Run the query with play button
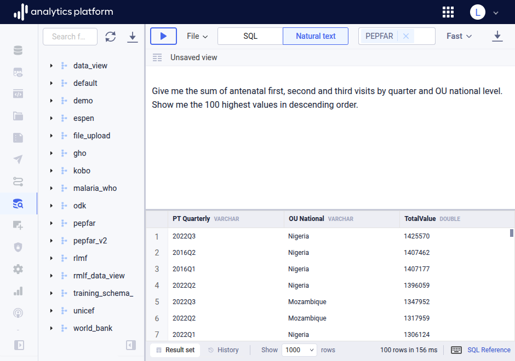The width and height of the screenshot is (515, 361). (x=164, y=36)
